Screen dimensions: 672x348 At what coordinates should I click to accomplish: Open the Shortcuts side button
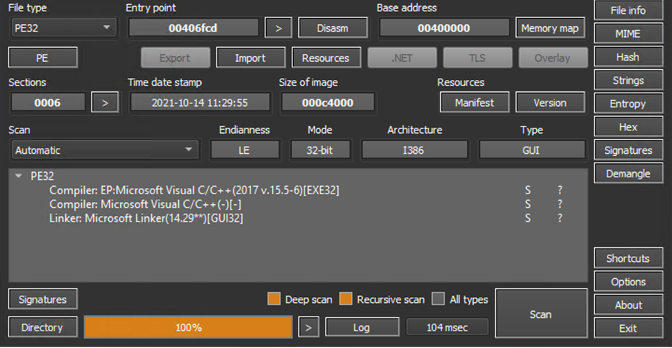click(x=628, y=259)
